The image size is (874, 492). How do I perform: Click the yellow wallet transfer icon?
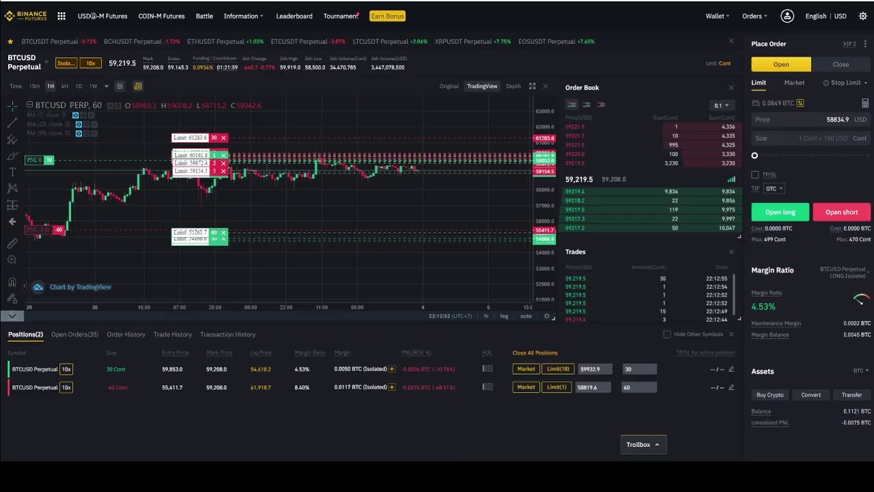[800, 103]
